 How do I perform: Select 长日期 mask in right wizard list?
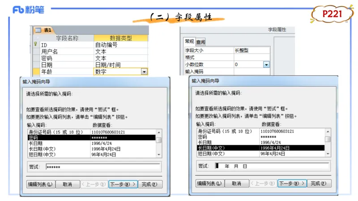point(261,142)
